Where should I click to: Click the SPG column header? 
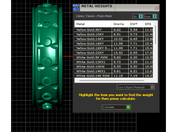click(148, 24)
